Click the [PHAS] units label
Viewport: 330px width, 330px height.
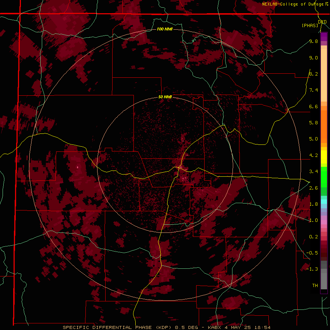pos(310,25)
